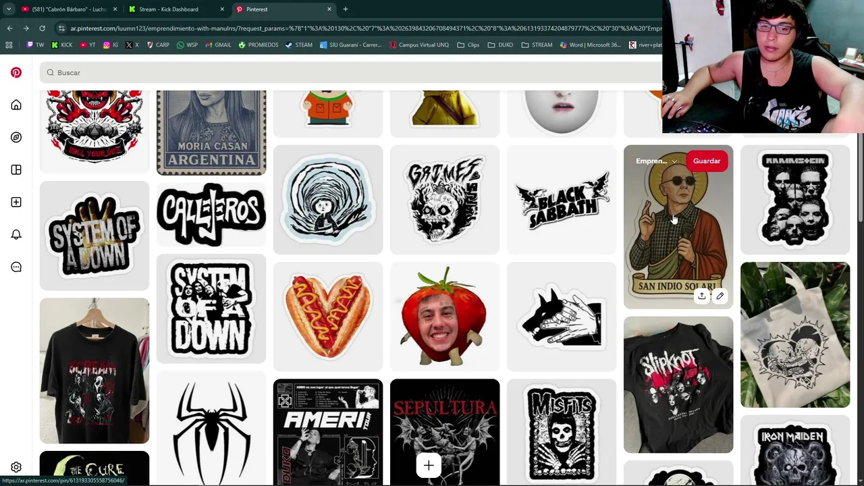
Task: Click the Create plus icon in sidebar
Action: (16, 202)
